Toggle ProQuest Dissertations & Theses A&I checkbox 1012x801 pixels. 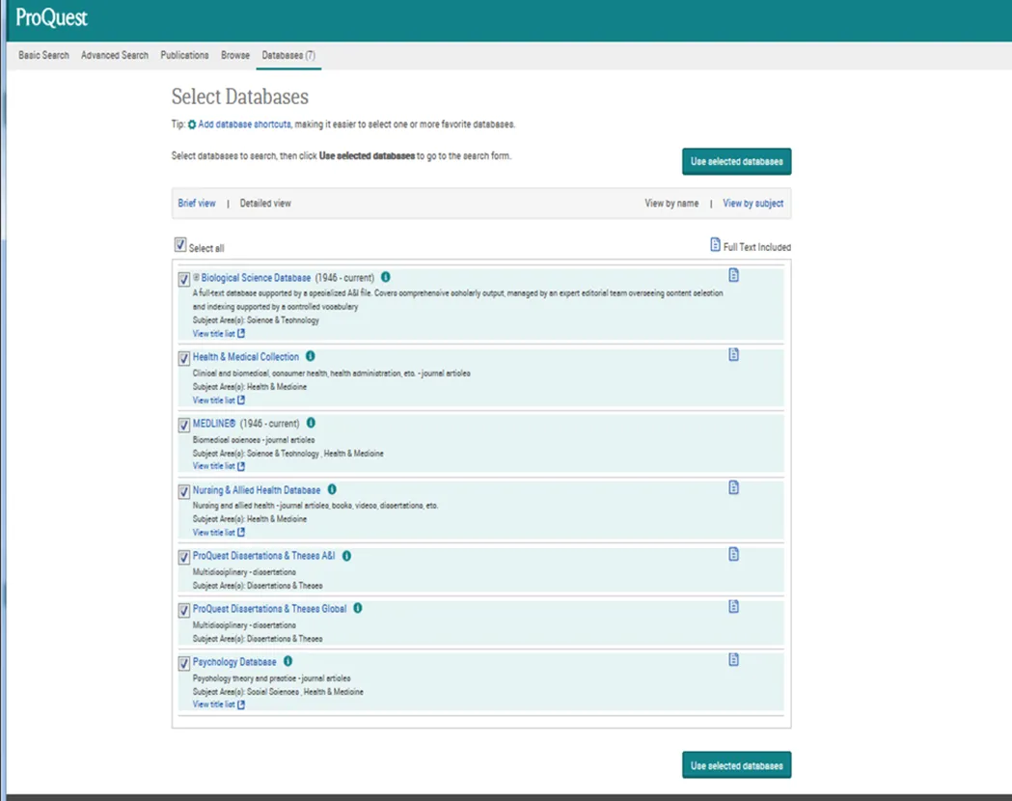click(184, 557)
